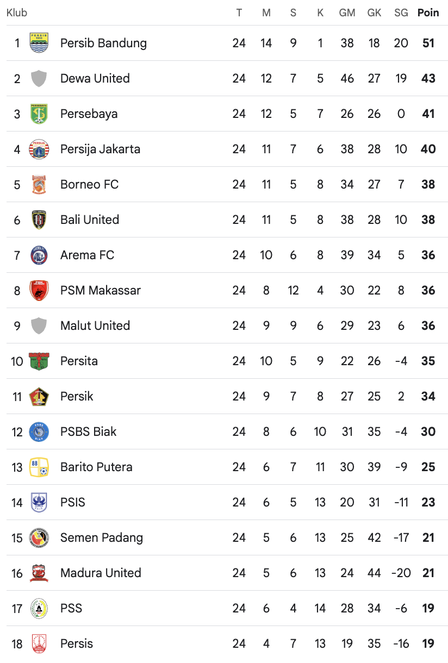Click the Persija Jakarta club logo
The width and height of the screenshot is (448, 663).
point(39,149)
